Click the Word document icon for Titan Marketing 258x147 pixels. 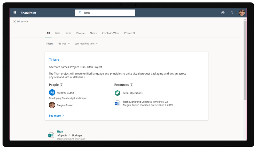click(x=117, y=103)
